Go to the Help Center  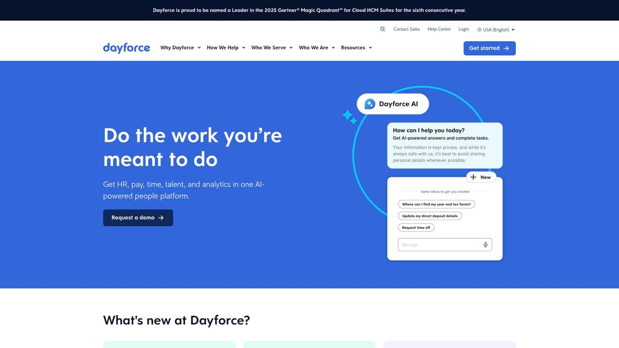coord(439,29)
